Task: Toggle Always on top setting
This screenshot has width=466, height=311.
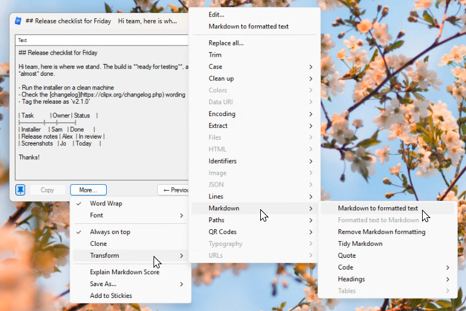Action: point(130,232)
